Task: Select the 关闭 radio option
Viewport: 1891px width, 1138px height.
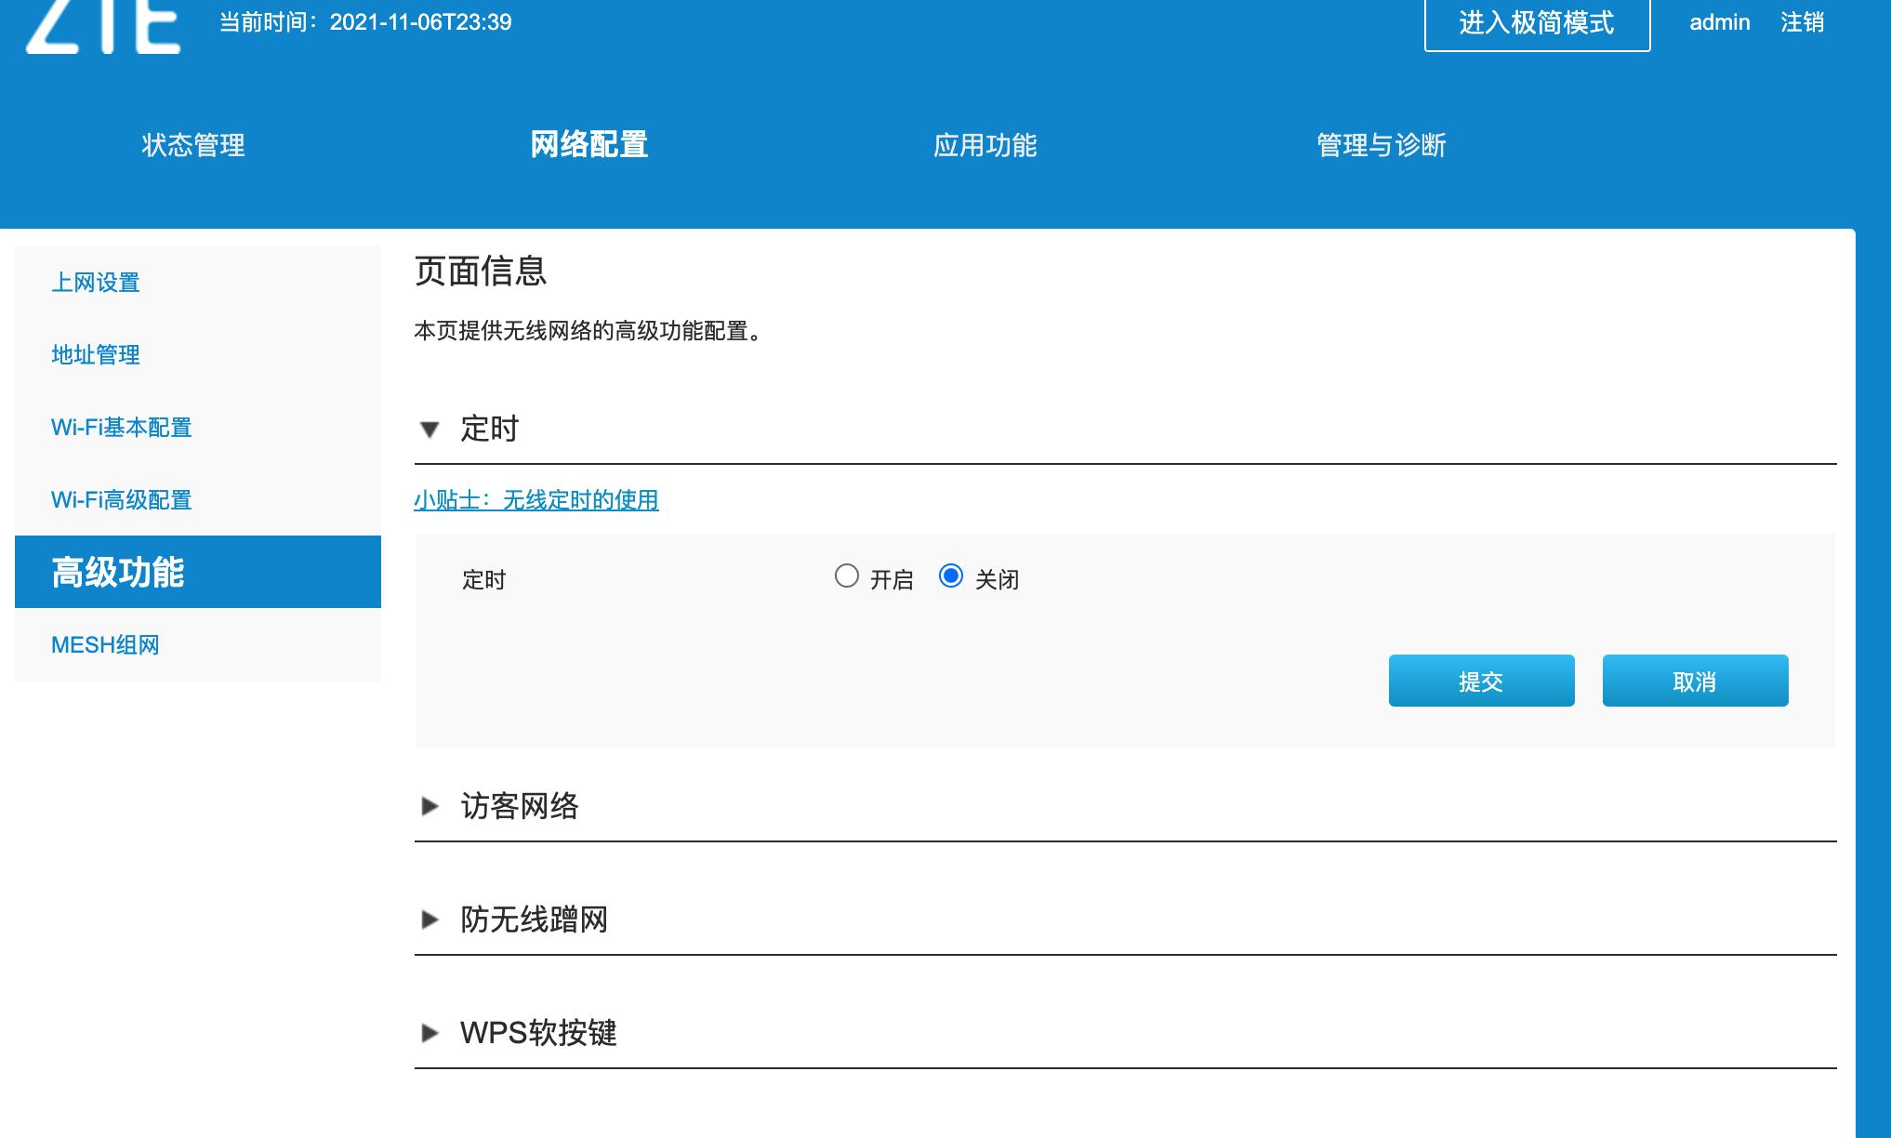Action: 951,577
